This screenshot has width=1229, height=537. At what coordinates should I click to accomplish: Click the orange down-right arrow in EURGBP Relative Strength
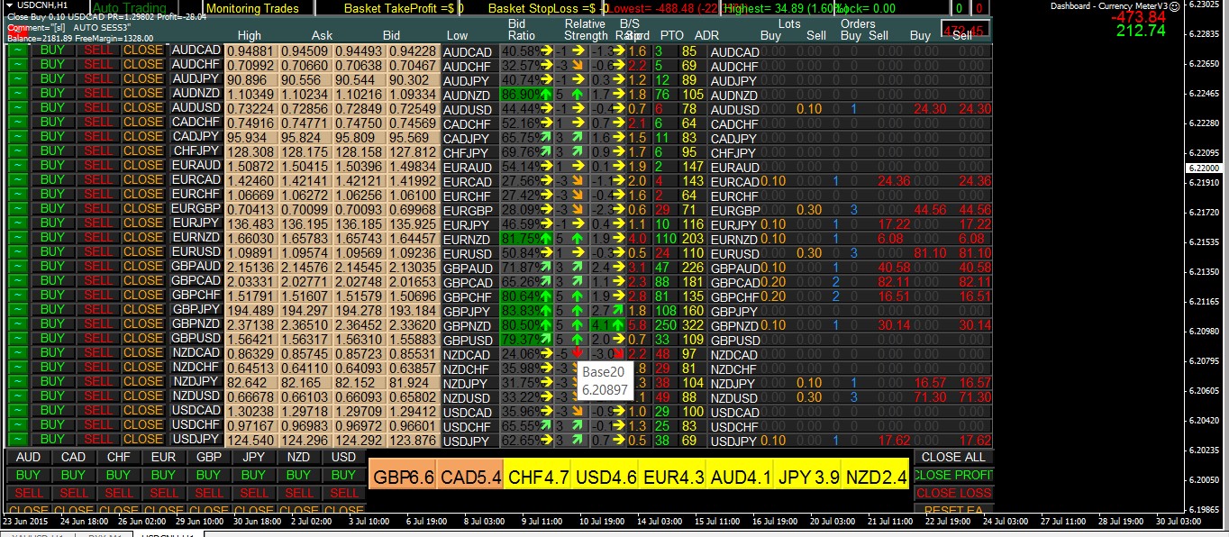coord(577,210)
